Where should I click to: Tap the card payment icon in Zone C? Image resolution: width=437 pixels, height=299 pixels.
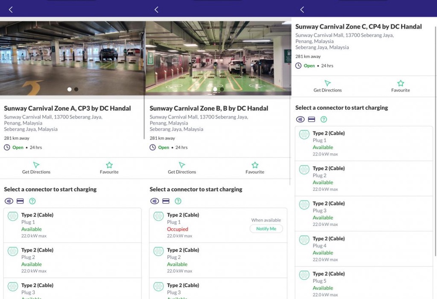[x=312, y=119]
